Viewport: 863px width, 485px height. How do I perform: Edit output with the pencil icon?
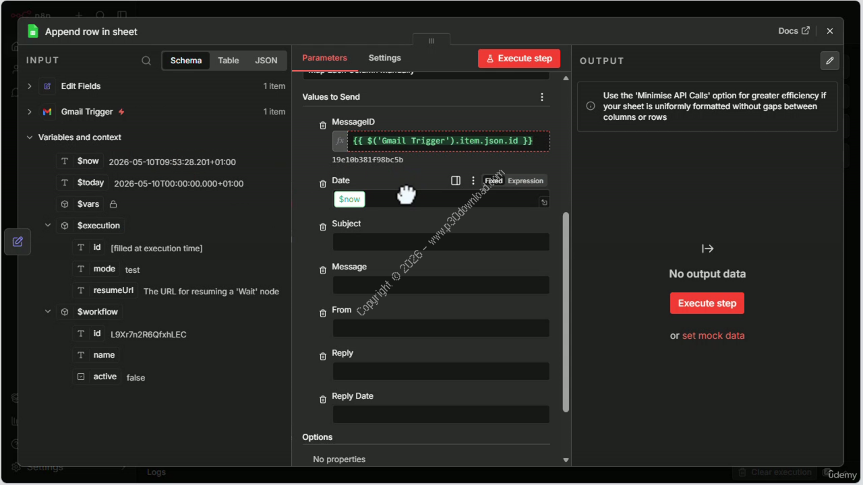point(830,61)
